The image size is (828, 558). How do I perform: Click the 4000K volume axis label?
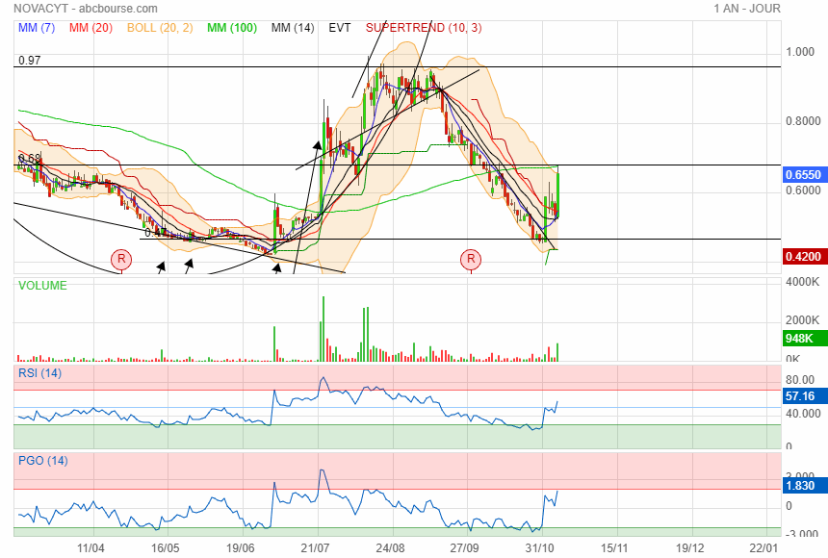pyautogui.click(x=803, y=282)
